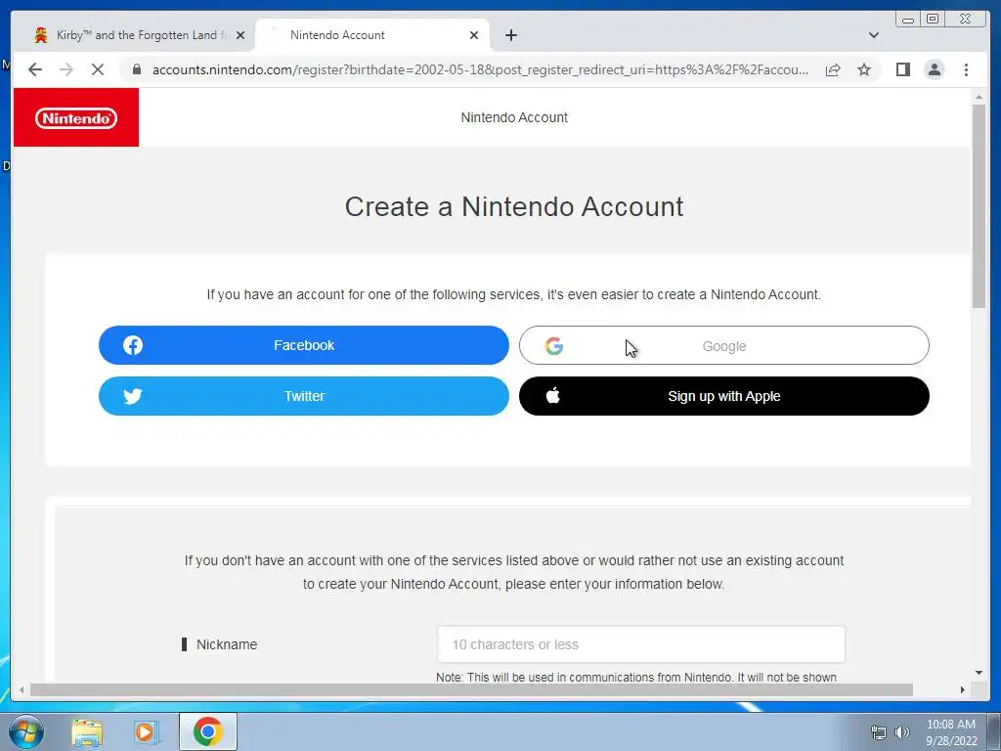The width and height of the screenshot is (1001, 751).
Task: Click the "Nickname" field label
Action: click(227, 644)
